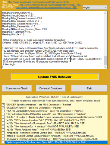Tick Momo Acrobatic Jump checkbox
Viewport: 110px width, 145px height.
click(x=3, y=130)
